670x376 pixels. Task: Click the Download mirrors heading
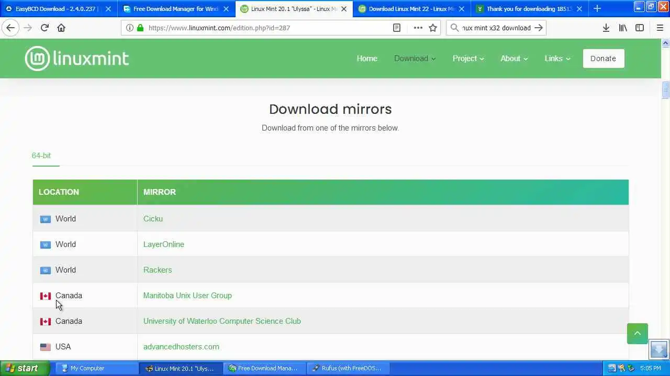pos(330,109)
